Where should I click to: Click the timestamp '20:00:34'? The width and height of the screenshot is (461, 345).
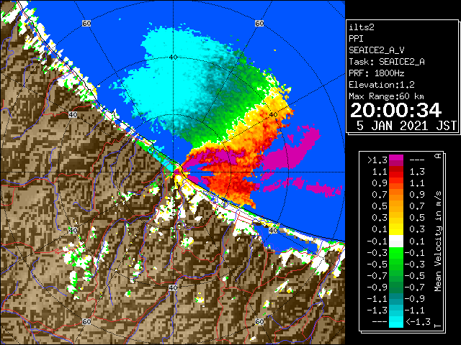(x=395, y=110)
